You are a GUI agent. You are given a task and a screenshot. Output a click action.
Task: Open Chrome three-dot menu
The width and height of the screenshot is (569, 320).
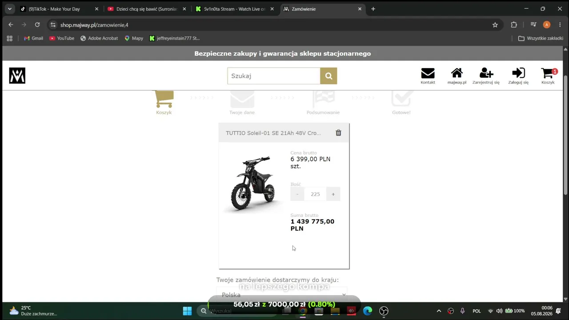click(560, 25)
